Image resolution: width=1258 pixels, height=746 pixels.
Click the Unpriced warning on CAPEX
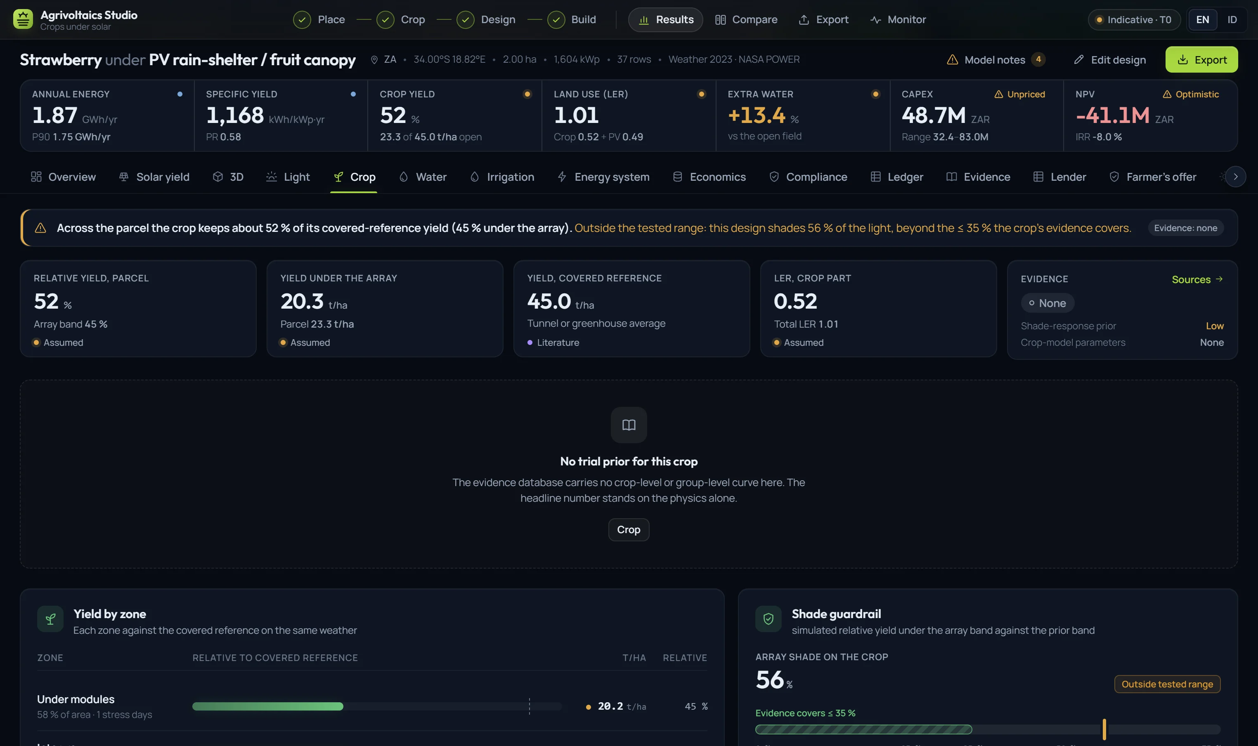(1019, 94)
